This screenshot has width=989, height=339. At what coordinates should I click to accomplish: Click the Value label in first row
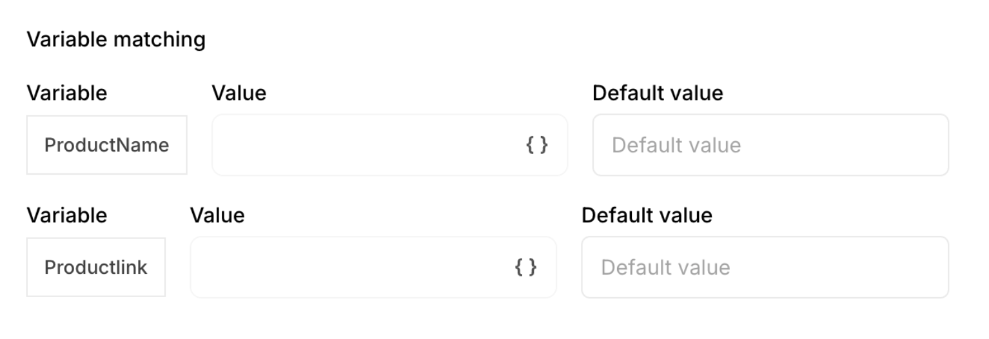click(x=239, y=93)
